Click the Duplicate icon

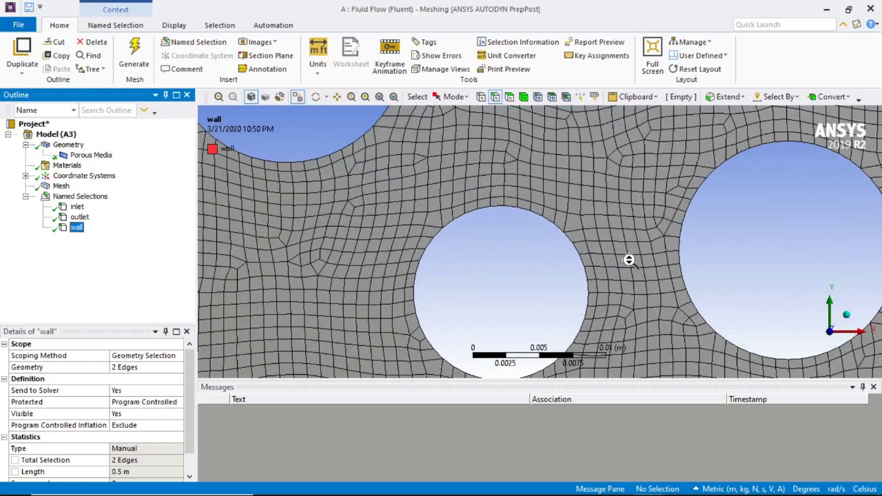click(22, 47)
